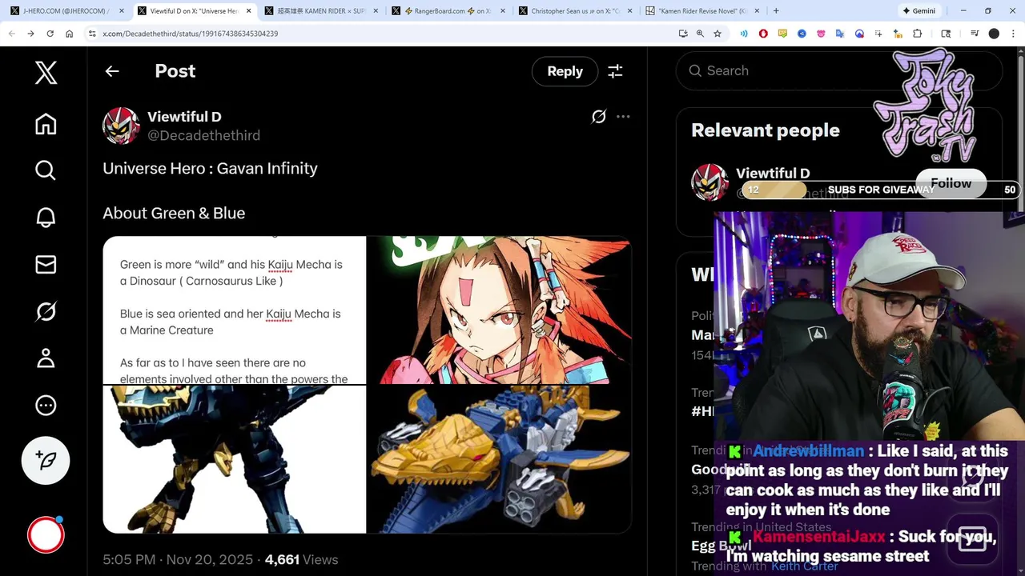1025x576 pixels.
Task: Open site information icon in address bar
Action: [x=92, y=34]
